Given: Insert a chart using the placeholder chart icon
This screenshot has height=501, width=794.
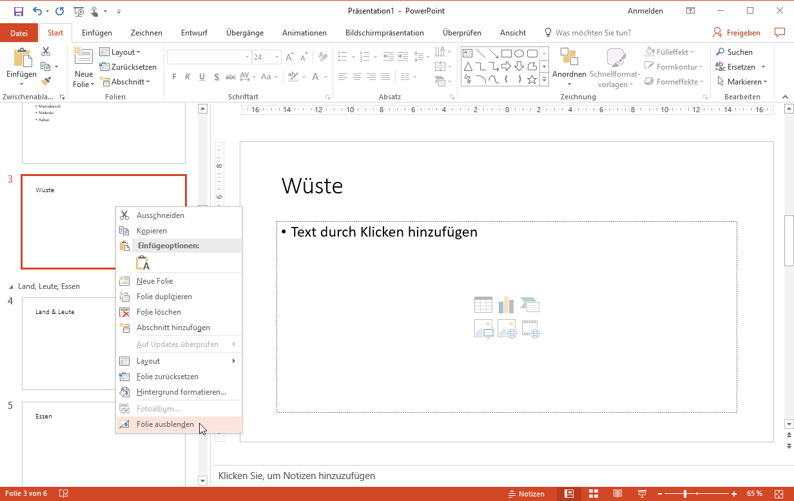Looking at the screenshot, I should [507, 305].
